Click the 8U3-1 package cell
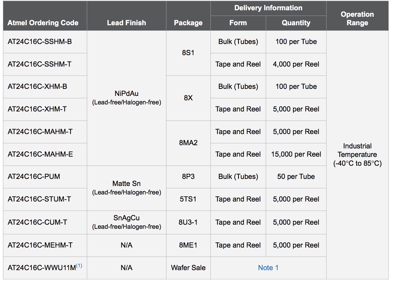The image size is (395, 281). coord(188,222)
